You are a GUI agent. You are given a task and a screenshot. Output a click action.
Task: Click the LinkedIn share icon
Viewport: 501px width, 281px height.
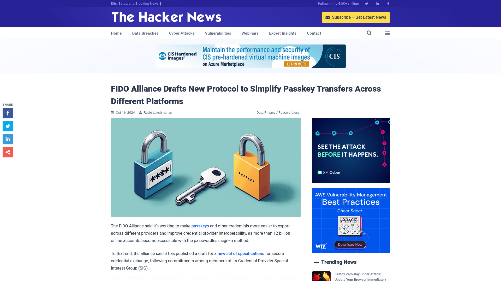click(8, 139)
